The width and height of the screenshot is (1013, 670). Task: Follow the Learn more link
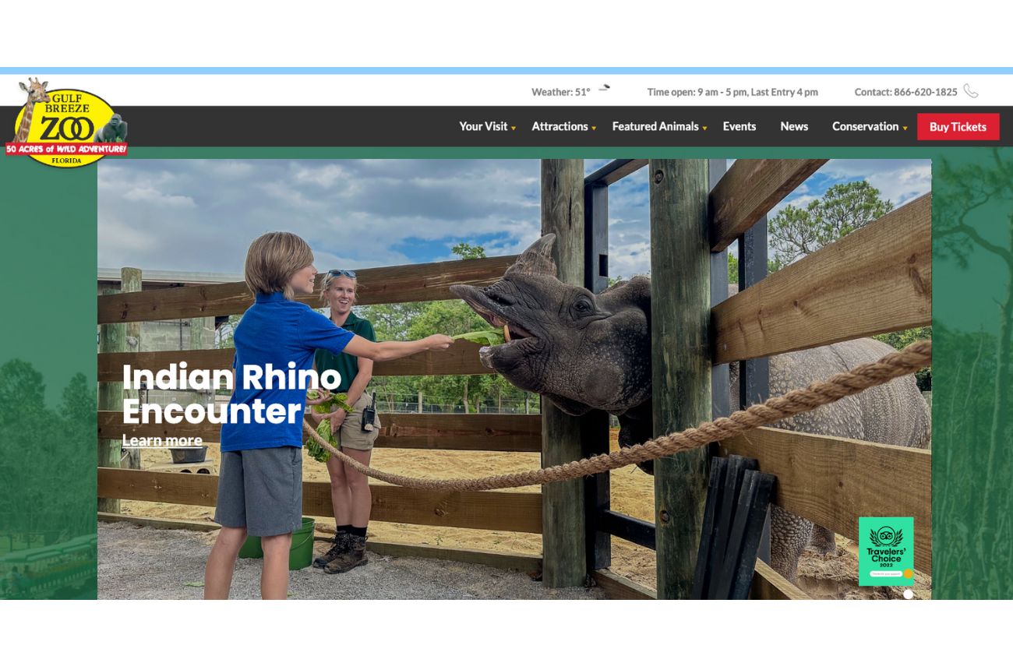[162, 441]
